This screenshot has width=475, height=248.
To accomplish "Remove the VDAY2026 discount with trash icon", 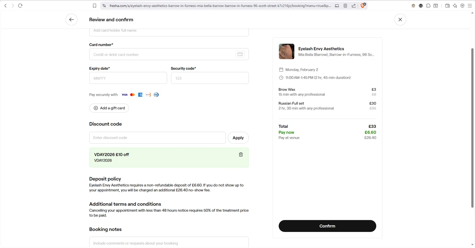I will [x=241, y=154].
